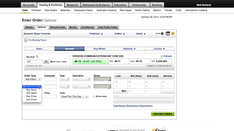This screenshot has width=234, height=131.
Task: Click the Symbol input field containing VZ
Action: coord(34,62)
